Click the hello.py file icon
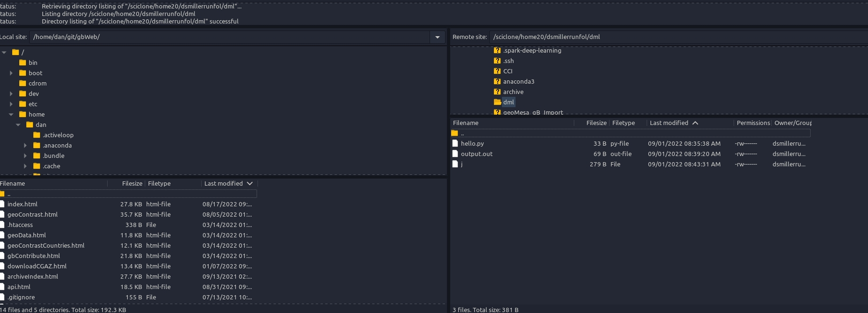Screen dimensions: 868x313 (x=454, y=143)
